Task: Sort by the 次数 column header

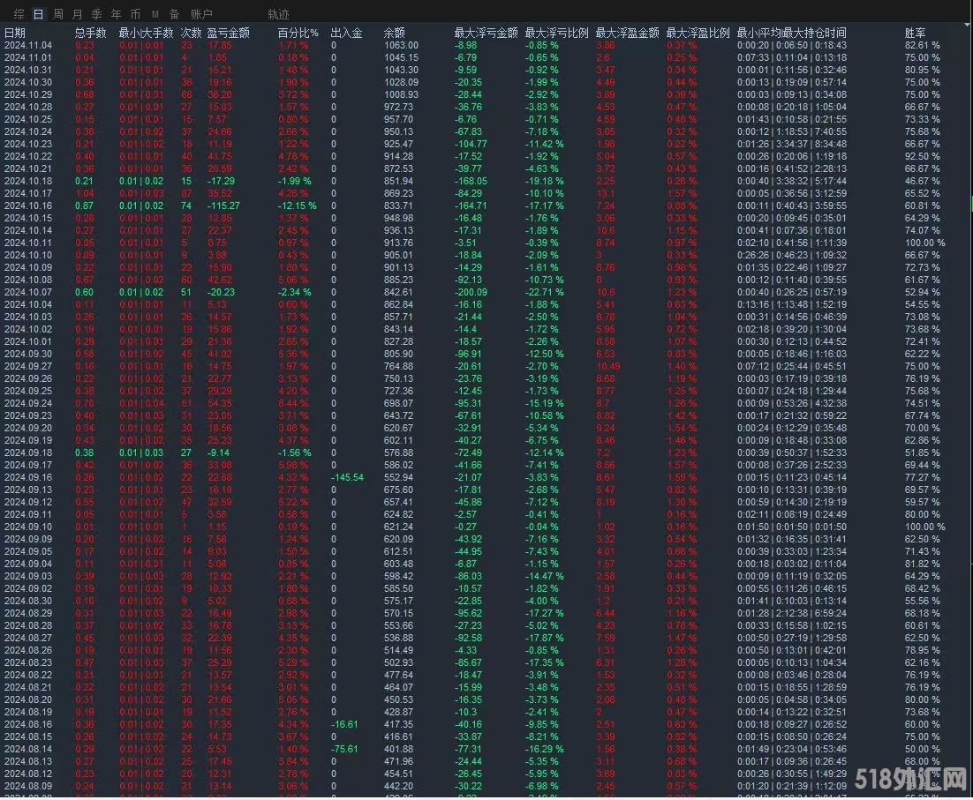Action: (191, 33)
